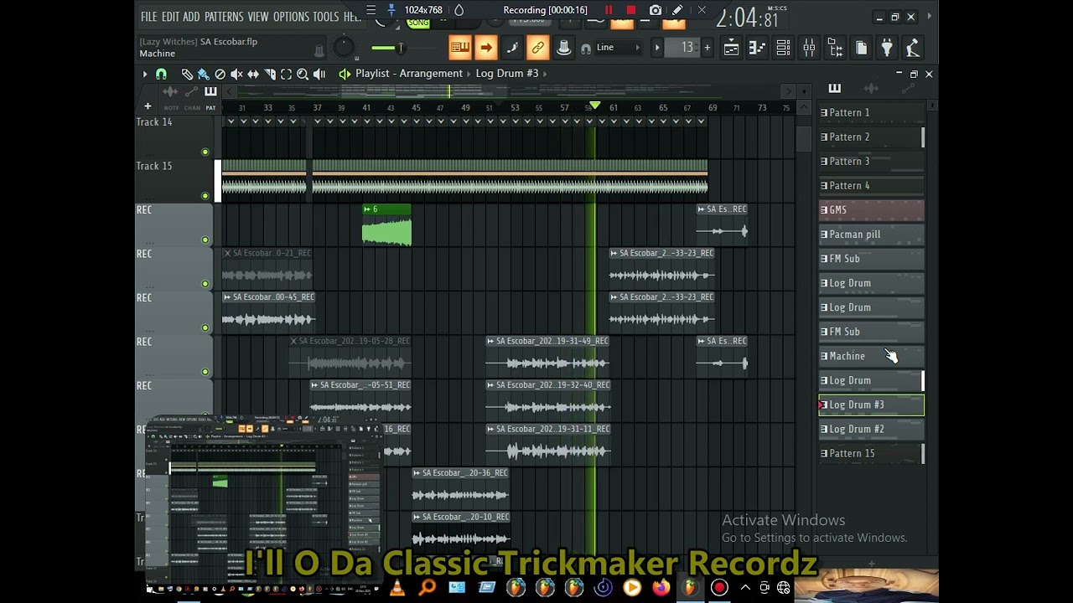
Task: Toggle playlist snap magnet
Action: point(161,75)
